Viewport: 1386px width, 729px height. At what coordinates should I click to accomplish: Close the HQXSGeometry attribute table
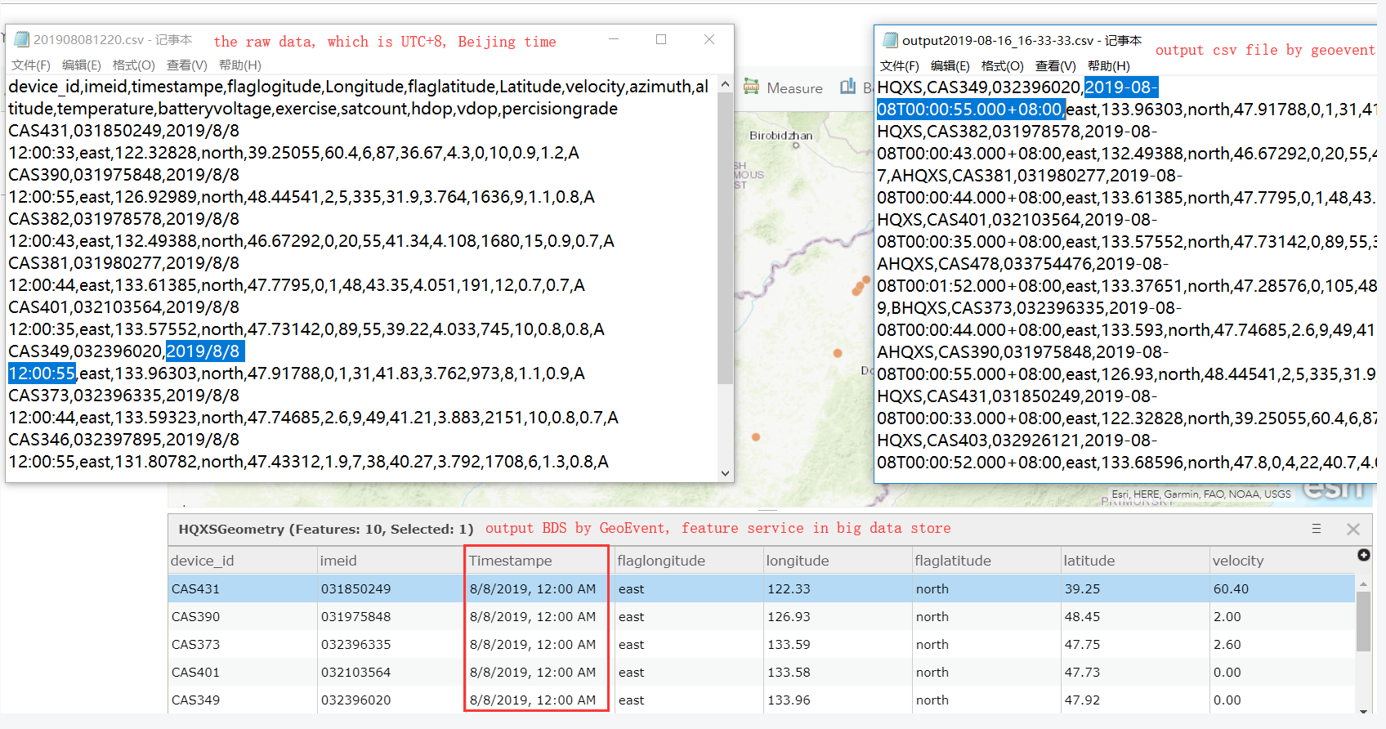[x=1353, y=529]
